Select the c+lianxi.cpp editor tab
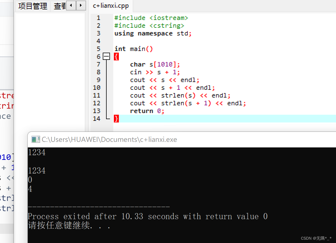This screenshot has width=336, height=243. coord(111,6)
